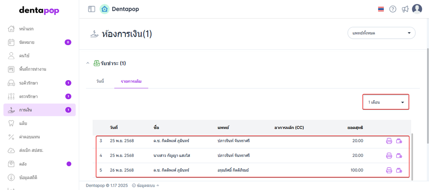Click wallet payment icon in row 5

399,170
